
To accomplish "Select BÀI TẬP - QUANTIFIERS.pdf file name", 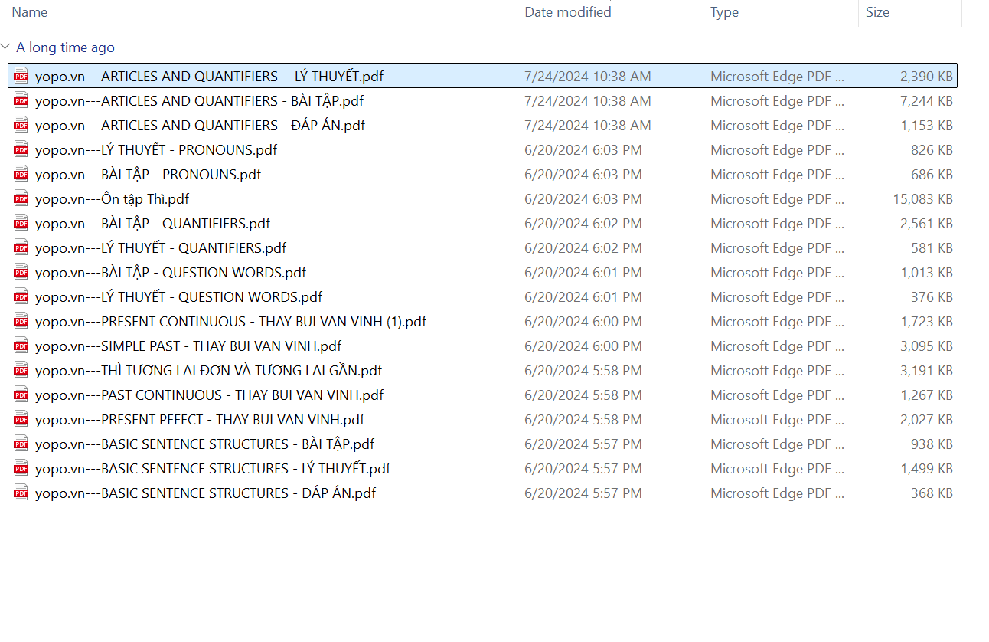I will pyautogui.click(x=152, y=223).
